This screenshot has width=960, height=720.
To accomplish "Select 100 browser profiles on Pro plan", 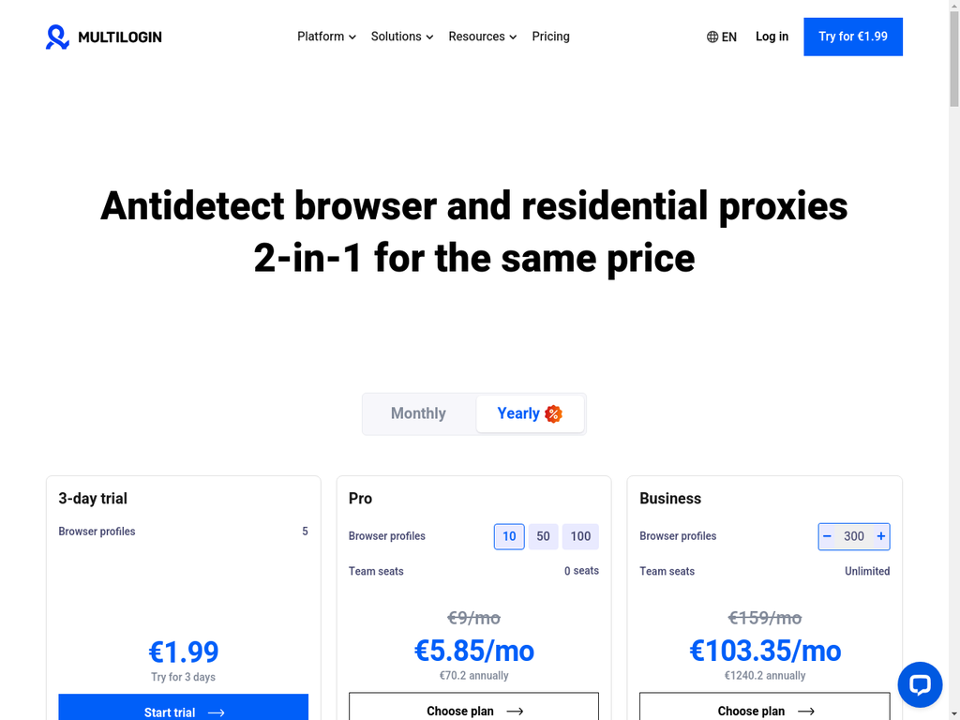I will (x=580, y=536).
